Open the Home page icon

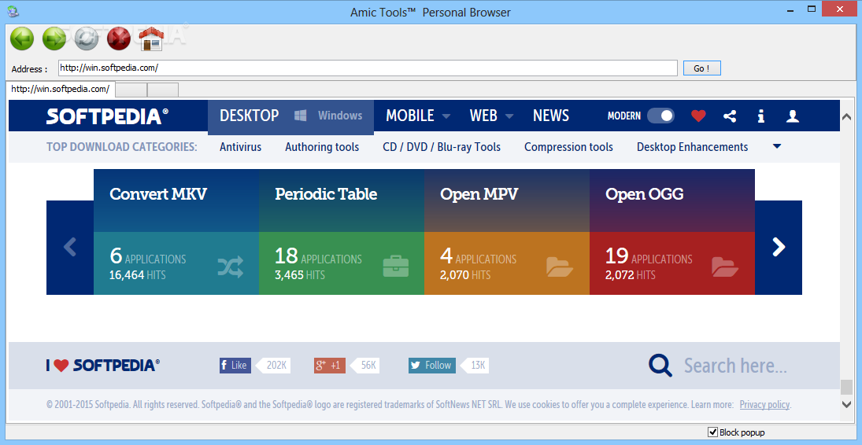151,39
